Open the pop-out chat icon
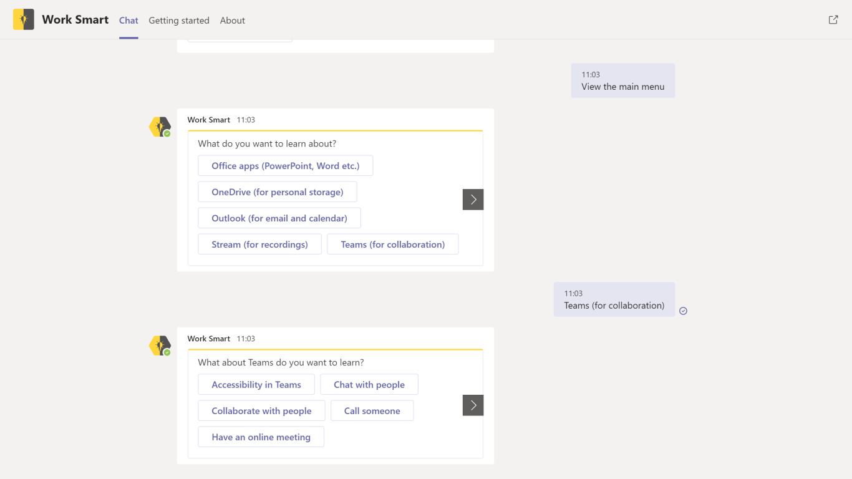Screen dimensions: 852x479 833,20
